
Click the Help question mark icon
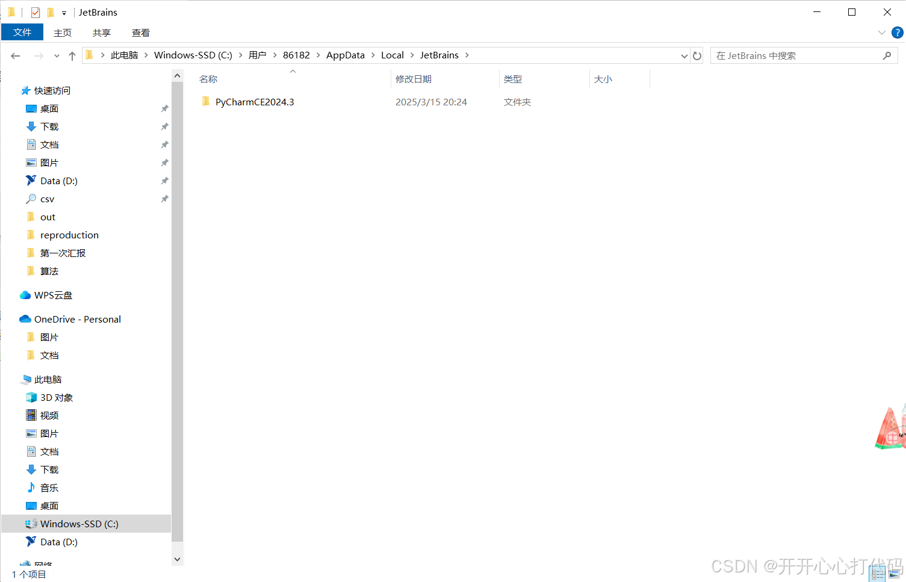click(x=897, y=33)
